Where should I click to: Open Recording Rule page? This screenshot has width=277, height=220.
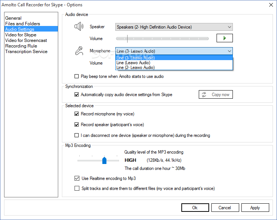[31, 46]
